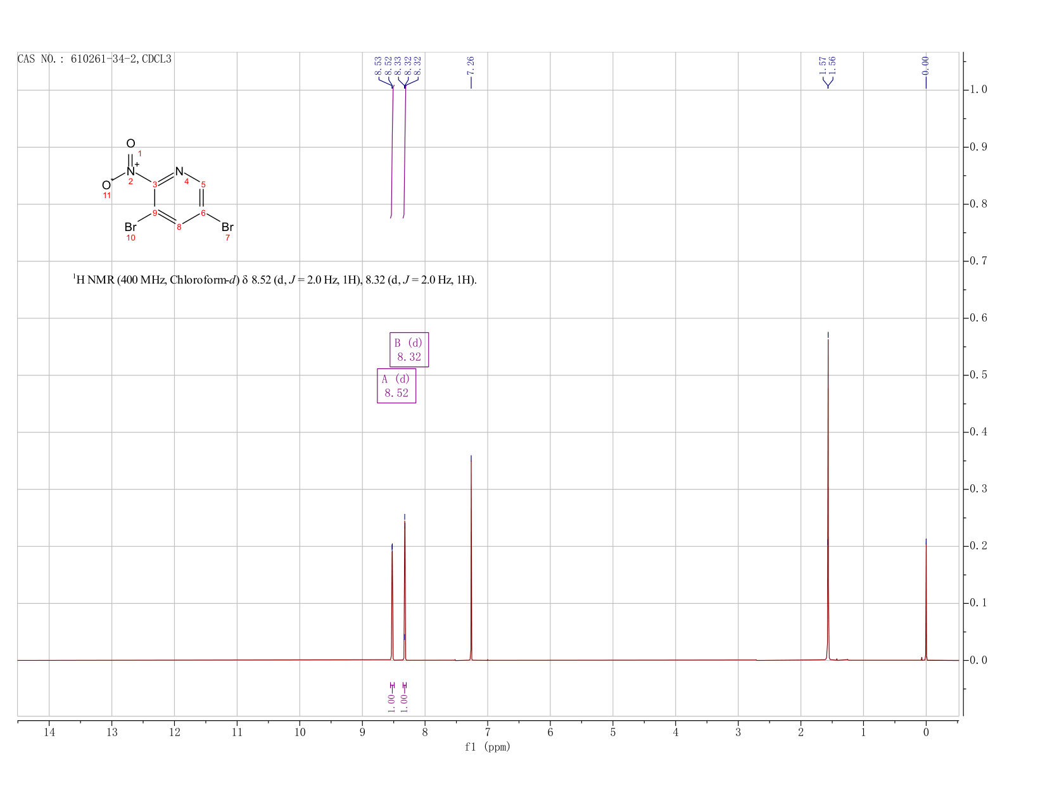Click the nitro group N+ atom
1045x807 pixels.
tap(131, 171)
